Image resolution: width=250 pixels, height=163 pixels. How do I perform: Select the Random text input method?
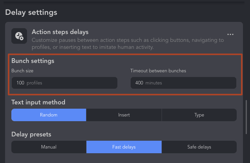(x=49, y=115)
